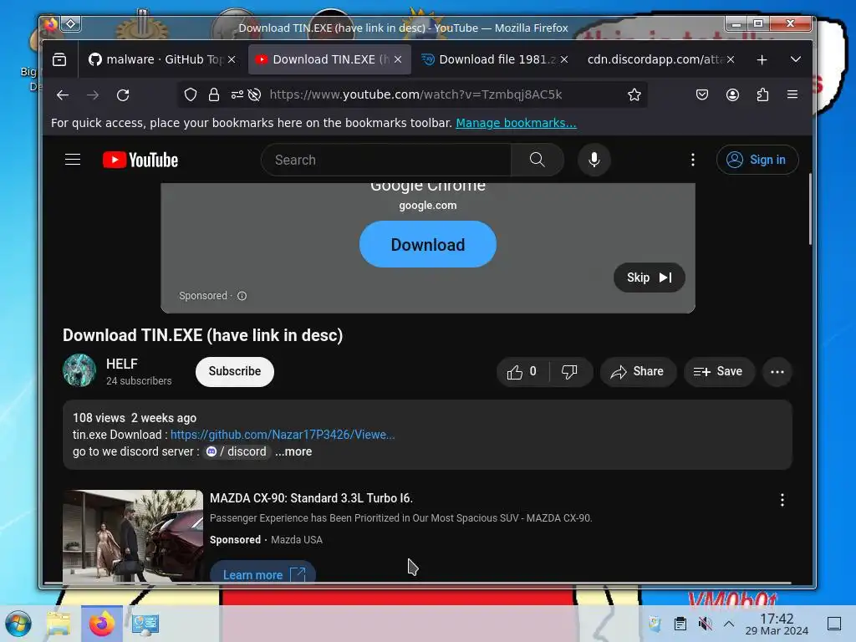This screenshot has width=856, height=642.
Task: Focus the YouTube Search field
Action: pos(386,160)
